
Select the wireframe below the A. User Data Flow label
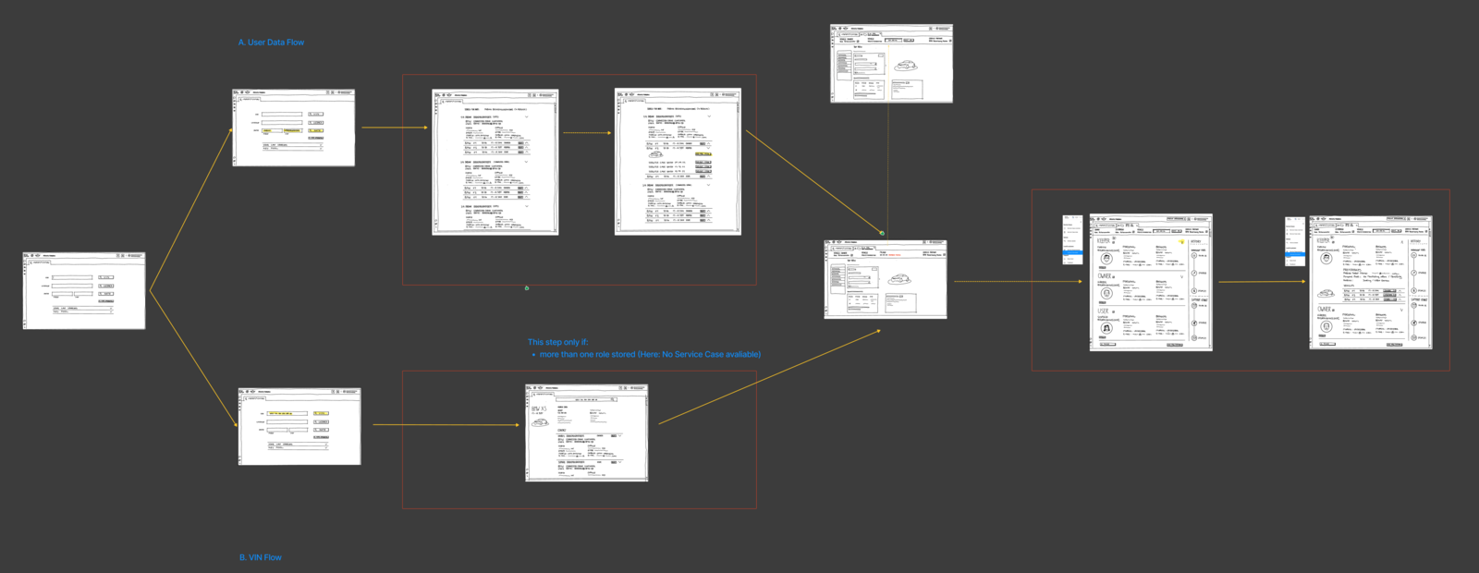coord(294,128)
